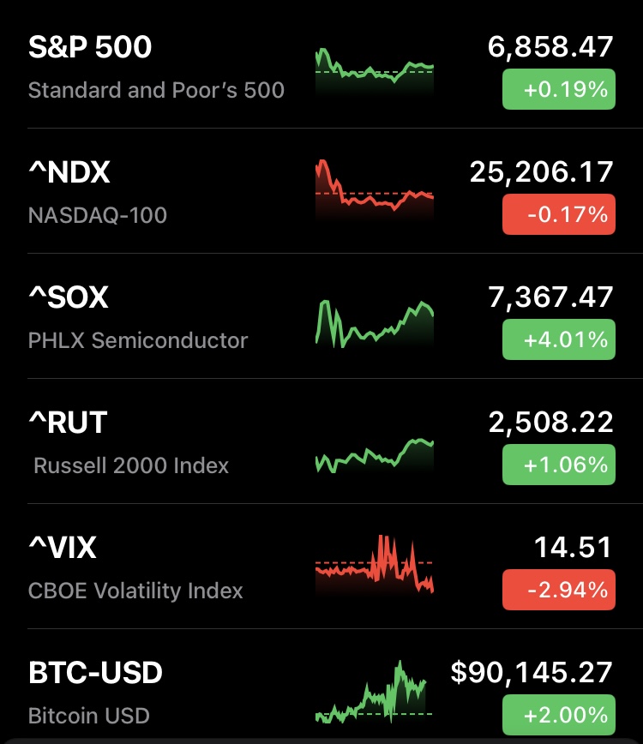
Task: Open the ^SOX ticker symbol
Action: coord(69,298)
